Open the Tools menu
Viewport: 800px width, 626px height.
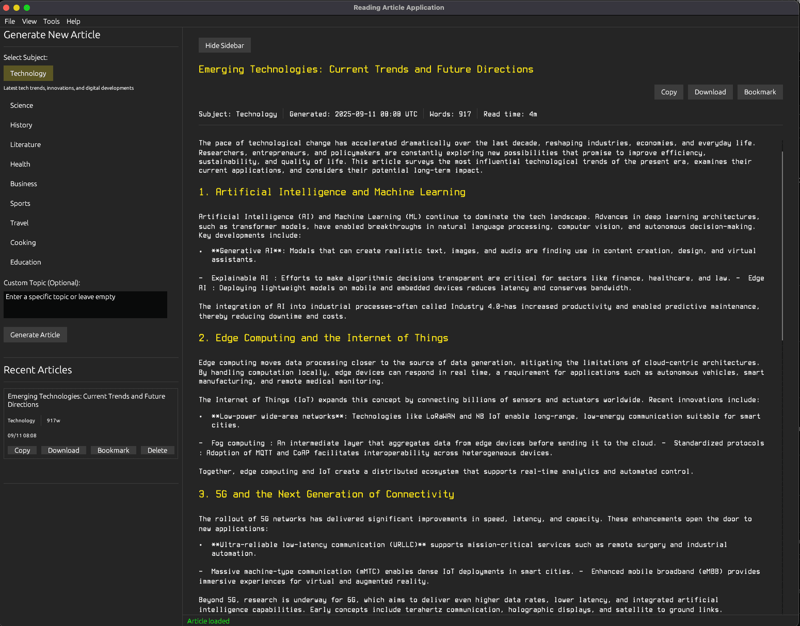pos(51,21)
